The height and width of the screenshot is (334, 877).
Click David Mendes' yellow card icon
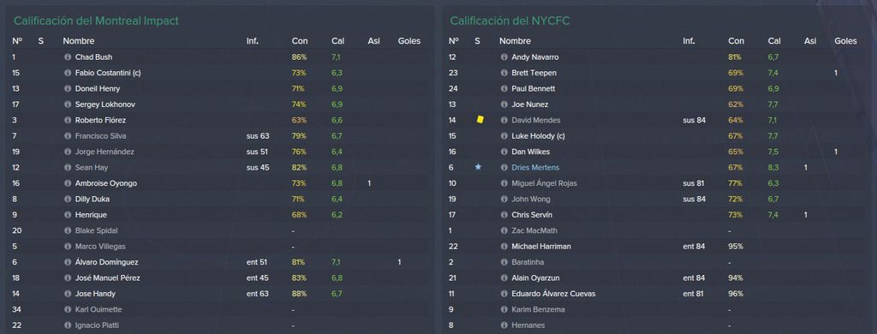coord(480,120)
